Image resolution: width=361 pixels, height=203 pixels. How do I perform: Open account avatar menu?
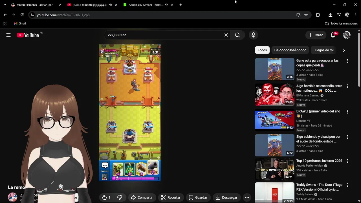point(347,35)
